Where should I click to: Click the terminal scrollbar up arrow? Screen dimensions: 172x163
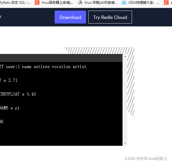(x=125, y=57)
